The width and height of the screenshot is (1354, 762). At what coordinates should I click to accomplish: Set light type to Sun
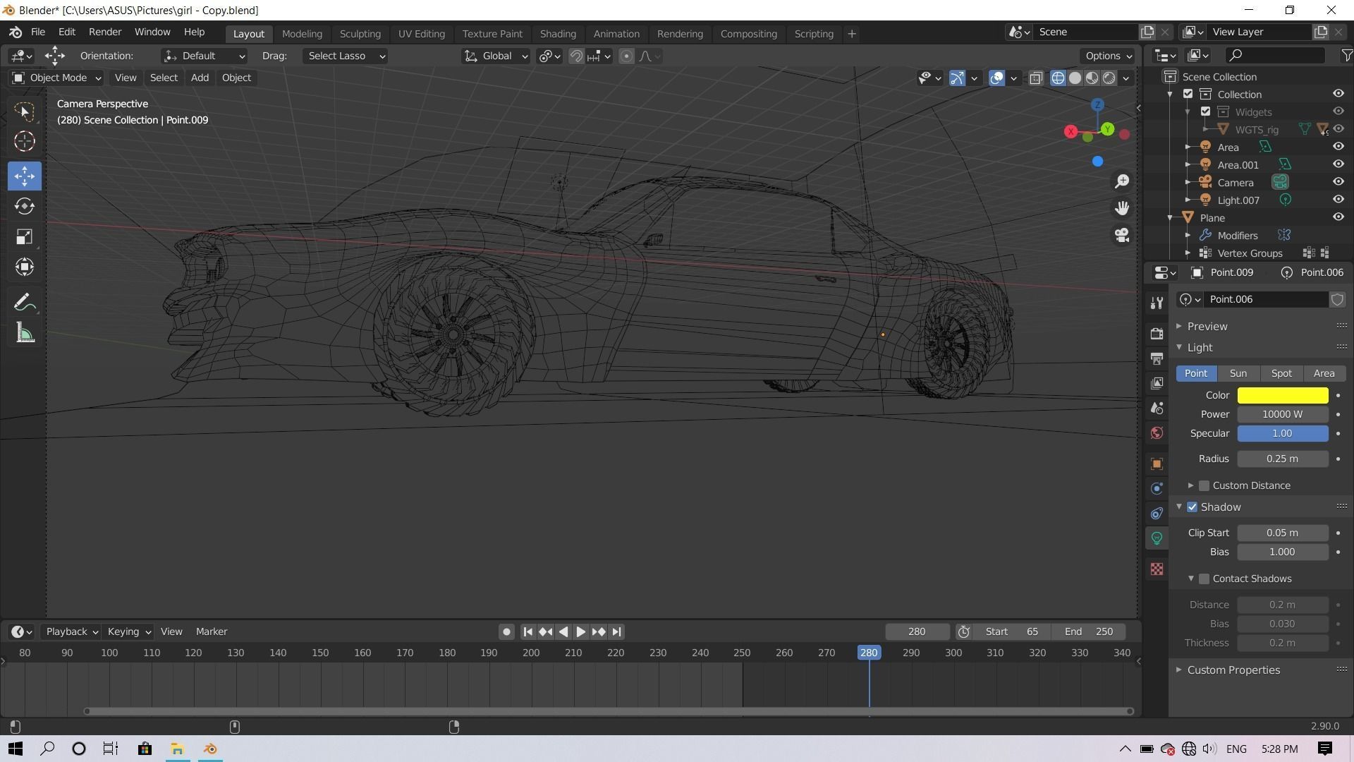tap(1238, 374)
